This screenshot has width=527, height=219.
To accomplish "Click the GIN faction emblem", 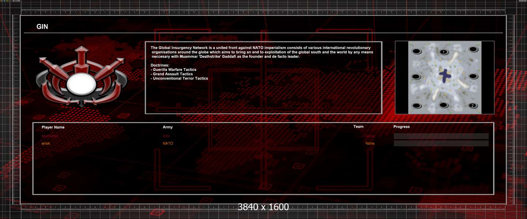I will 82,76.
